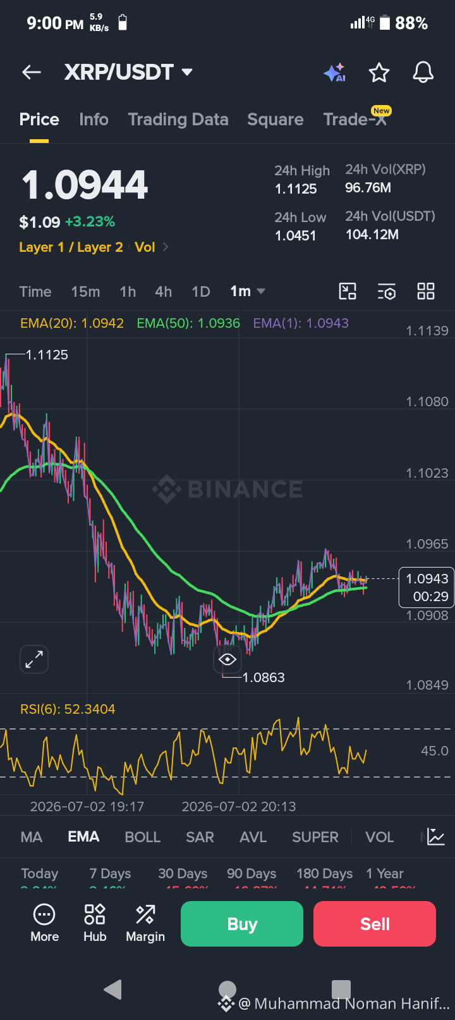Select the Time chart interval

coord(35,292)
